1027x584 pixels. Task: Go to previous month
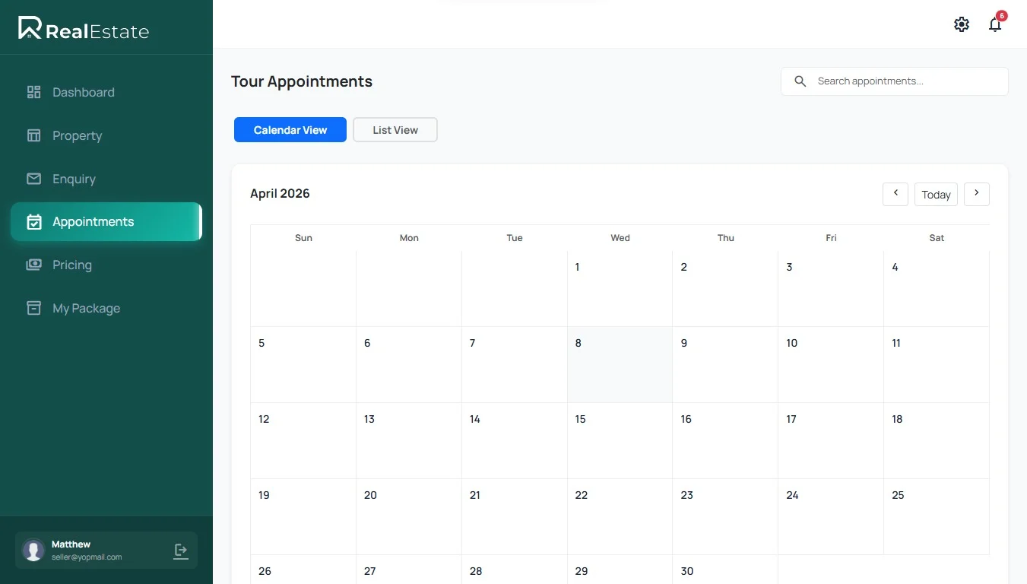coord(895,194)
